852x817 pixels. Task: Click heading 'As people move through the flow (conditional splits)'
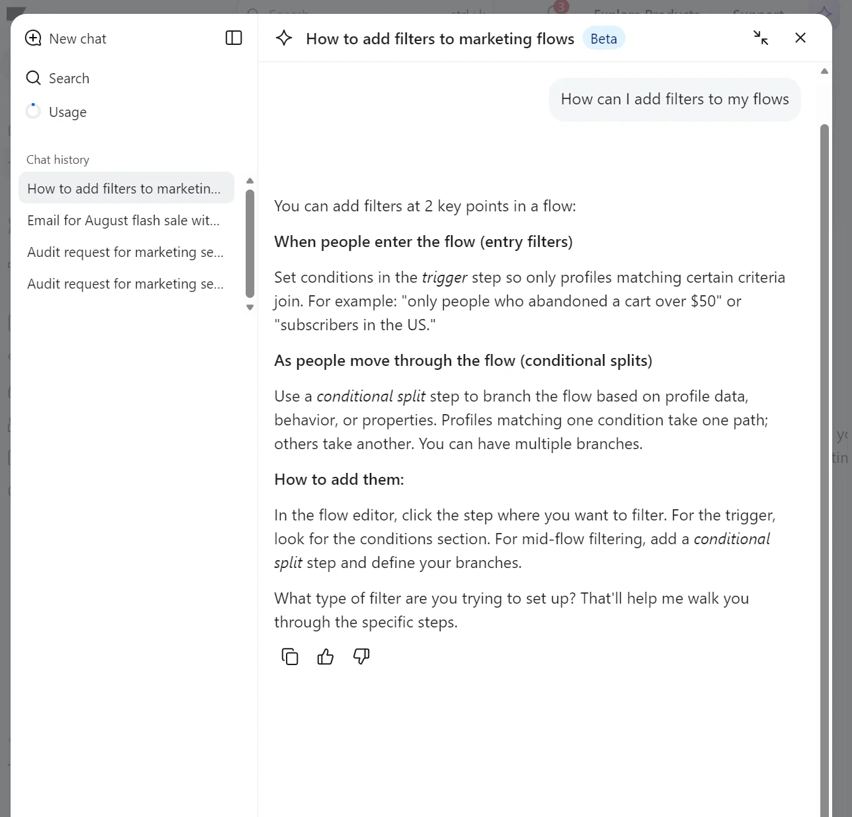pyautogui.click(x=463, y=361)
